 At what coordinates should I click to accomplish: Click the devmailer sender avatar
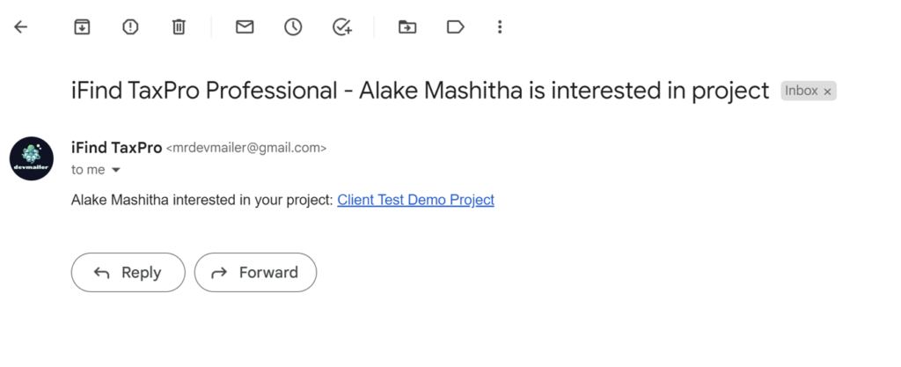point(31,158)
